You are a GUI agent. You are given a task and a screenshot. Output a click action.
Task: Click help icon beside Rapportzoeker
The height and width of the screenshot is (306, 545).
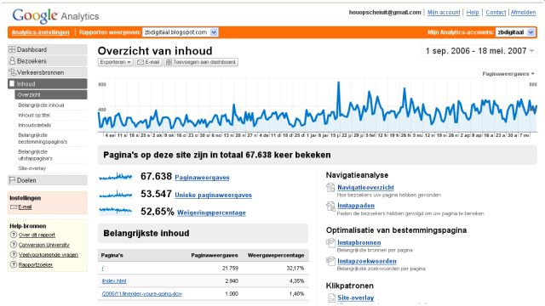click(14, 264)
